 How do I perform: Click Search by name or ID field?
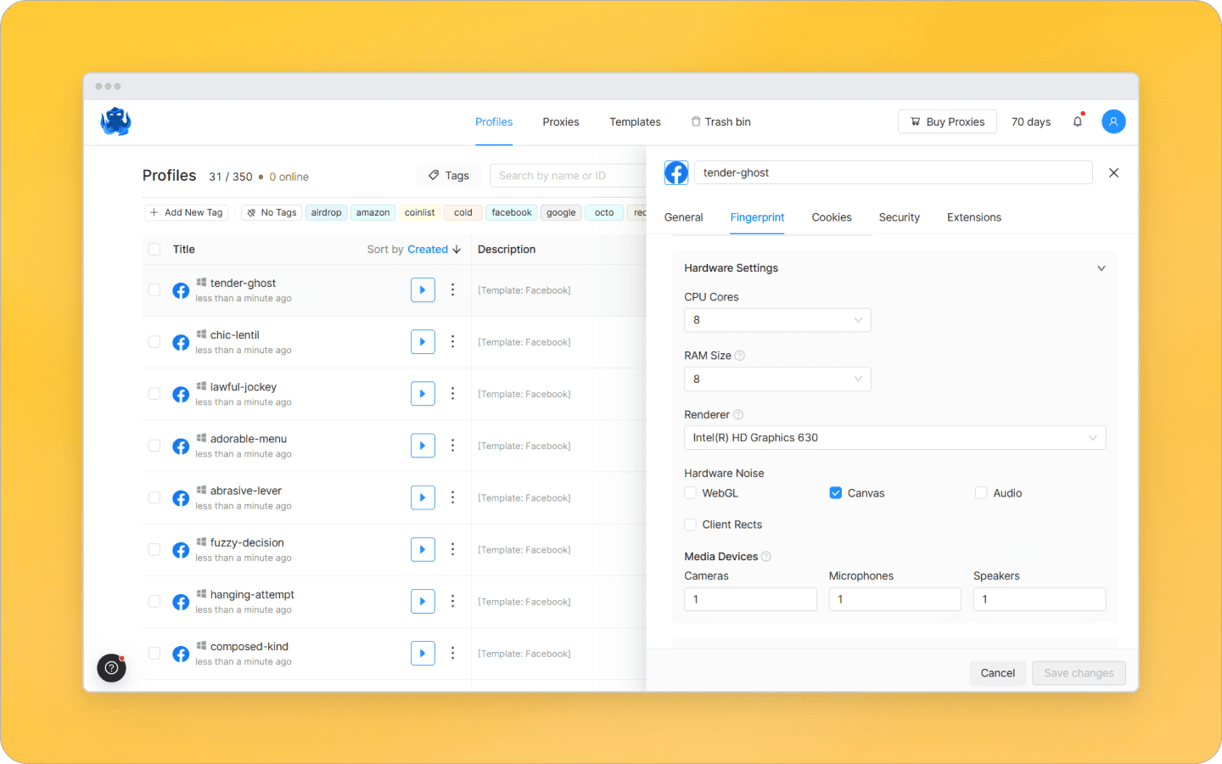pyautogui.click(x=569, y=176)
